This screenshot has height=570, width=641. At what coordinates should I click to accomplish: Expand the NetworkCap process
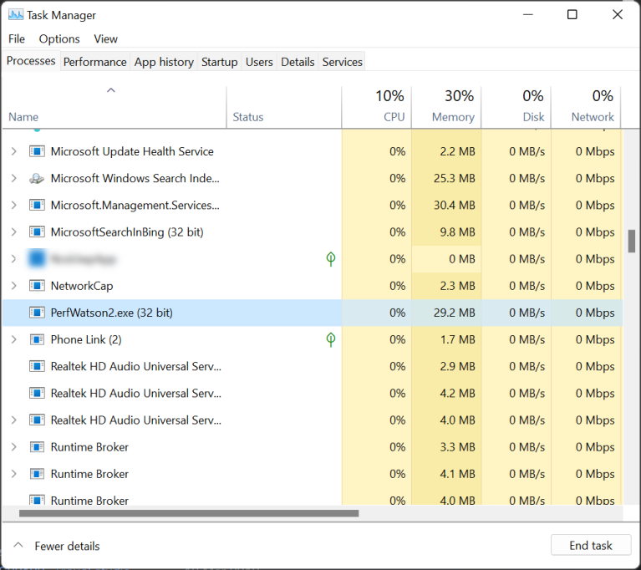14,286
